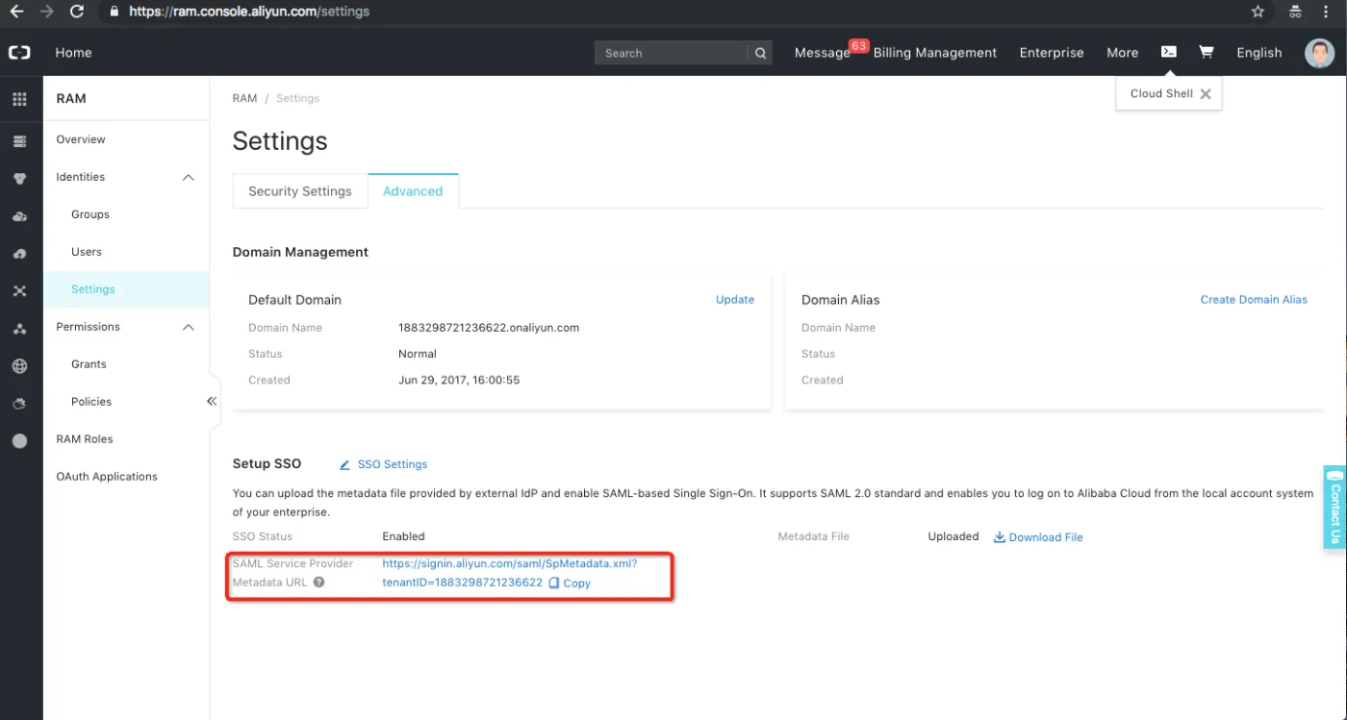Collapse the Identities section chevron
The image size is (1347, 720).
click(189, 177)
